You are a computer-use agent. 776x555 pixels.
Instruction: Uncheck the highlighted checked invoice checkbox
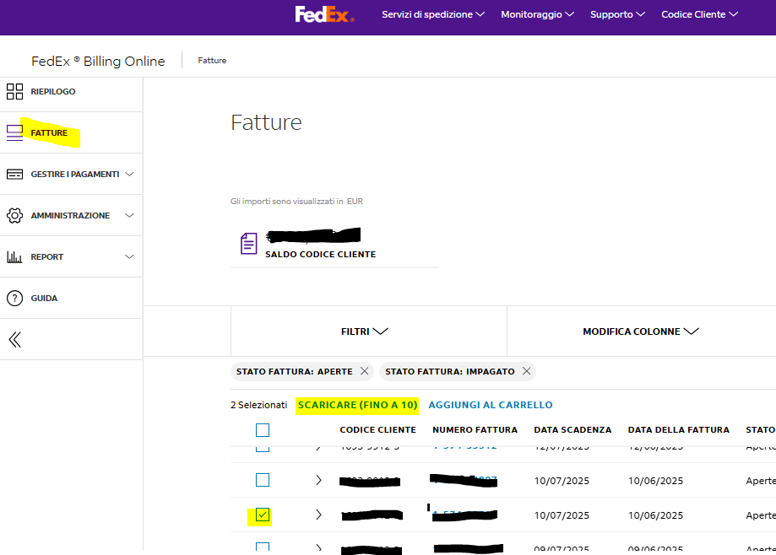click(x=263, y=515)
